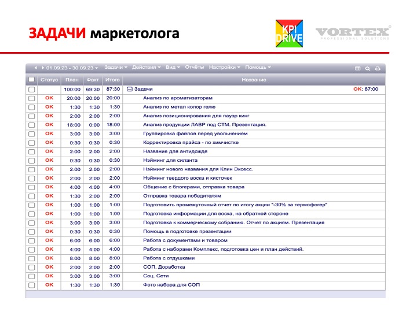
Task: Click План 1:30 for Отправка товара победителям
Action: [75, 196]
